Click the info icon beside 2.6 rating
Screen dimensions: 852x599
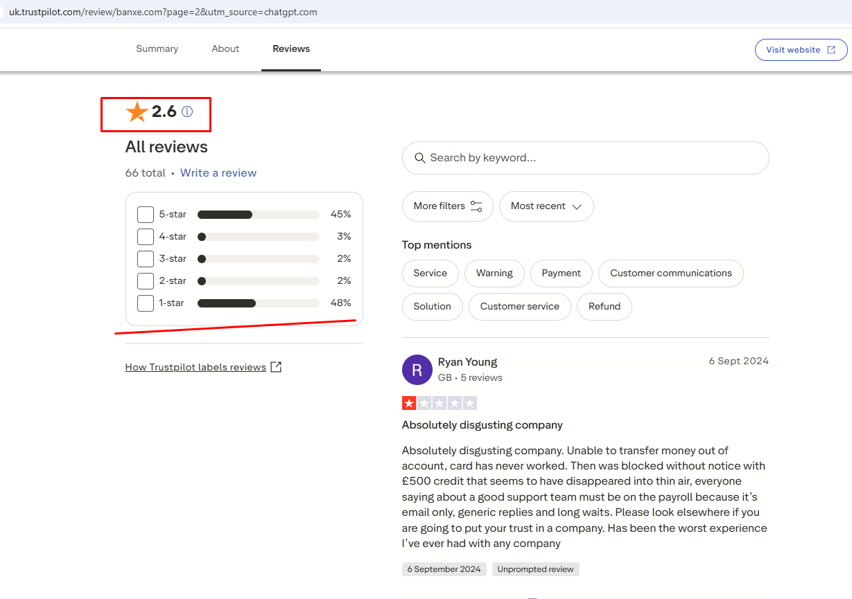187,111
